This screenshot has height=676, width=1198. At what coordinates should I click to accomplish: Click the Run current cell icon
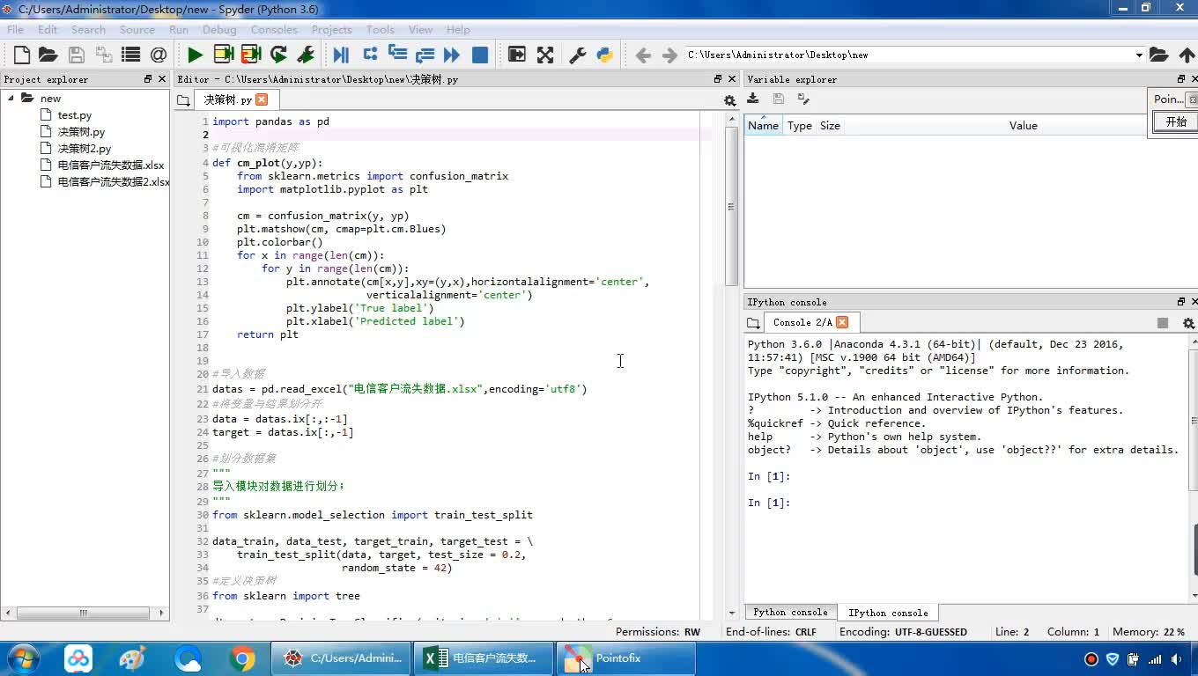coord(223,55)
